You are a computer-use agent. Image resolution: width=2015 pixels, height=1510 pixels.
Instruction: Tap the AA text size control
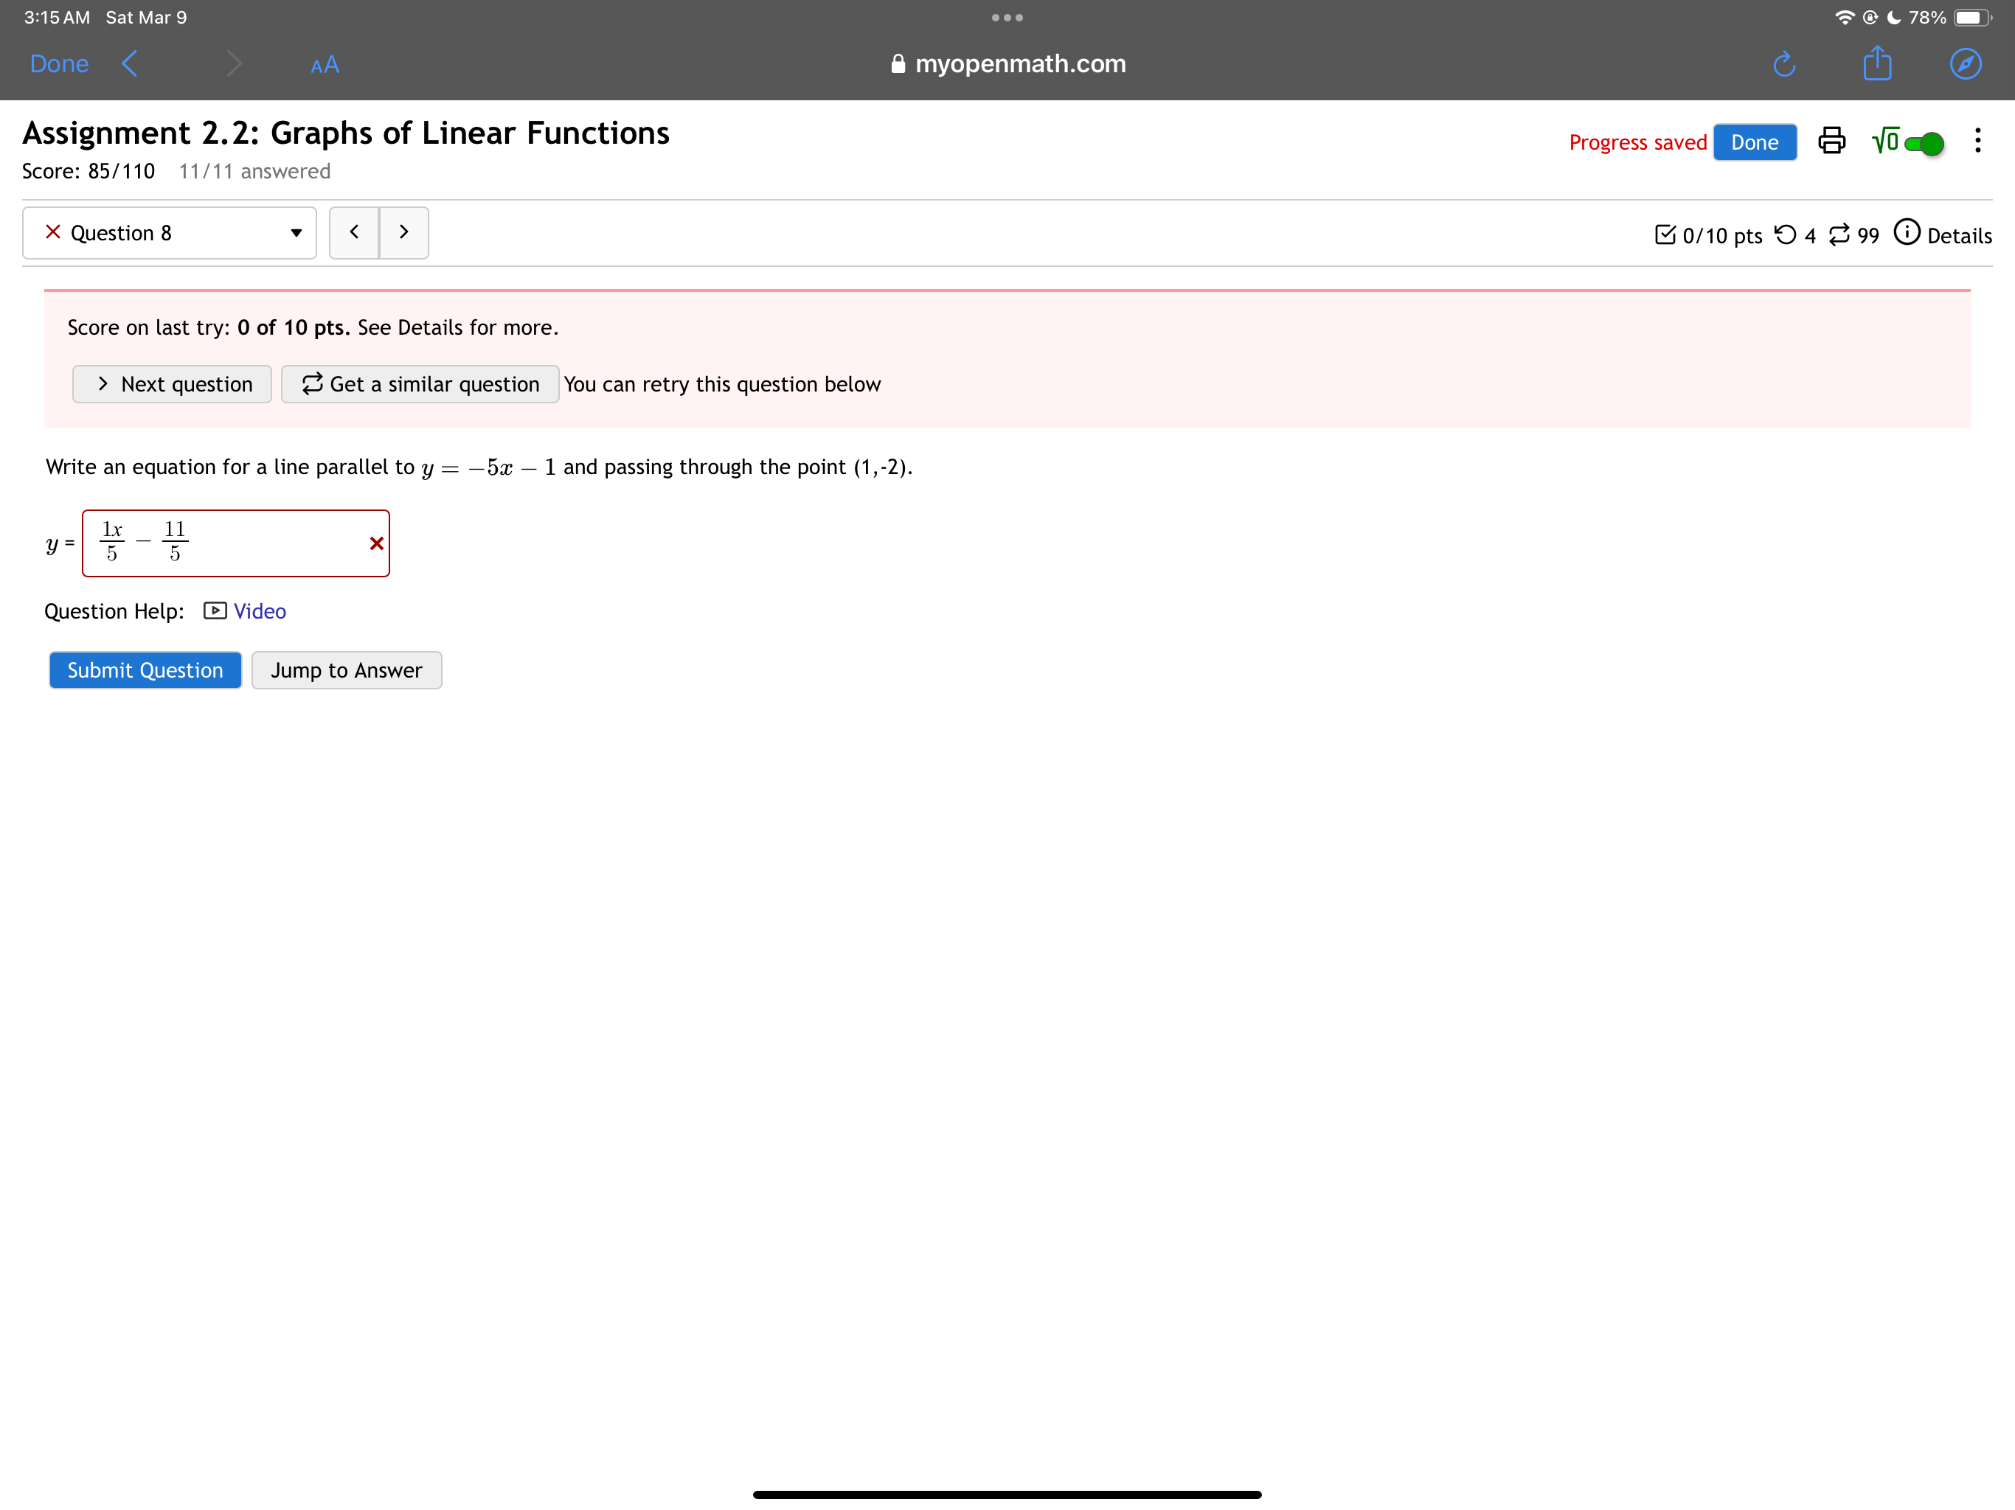click(325, 65)
